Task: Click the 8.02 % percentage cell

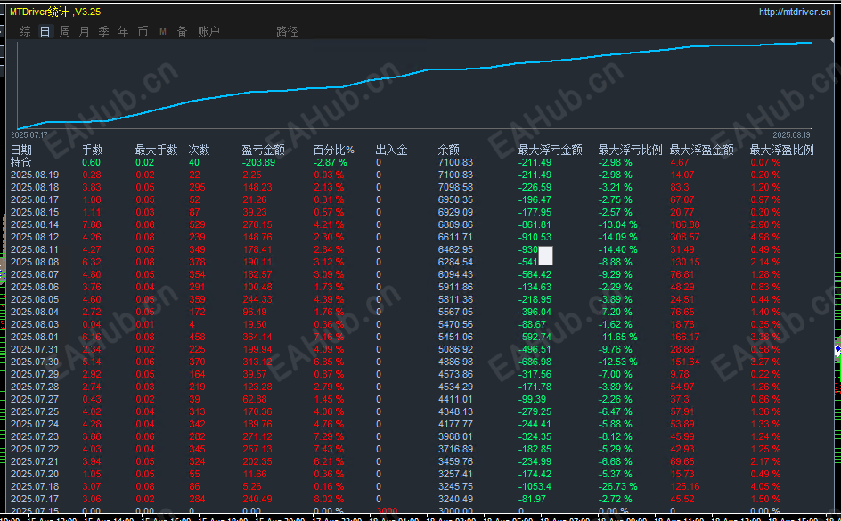Action: click(x=329, y=499)
